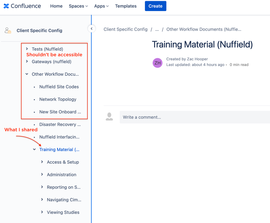The image size is (270, 223).
Task: Select the Training Material page in tree
Action: coord(59,149)
